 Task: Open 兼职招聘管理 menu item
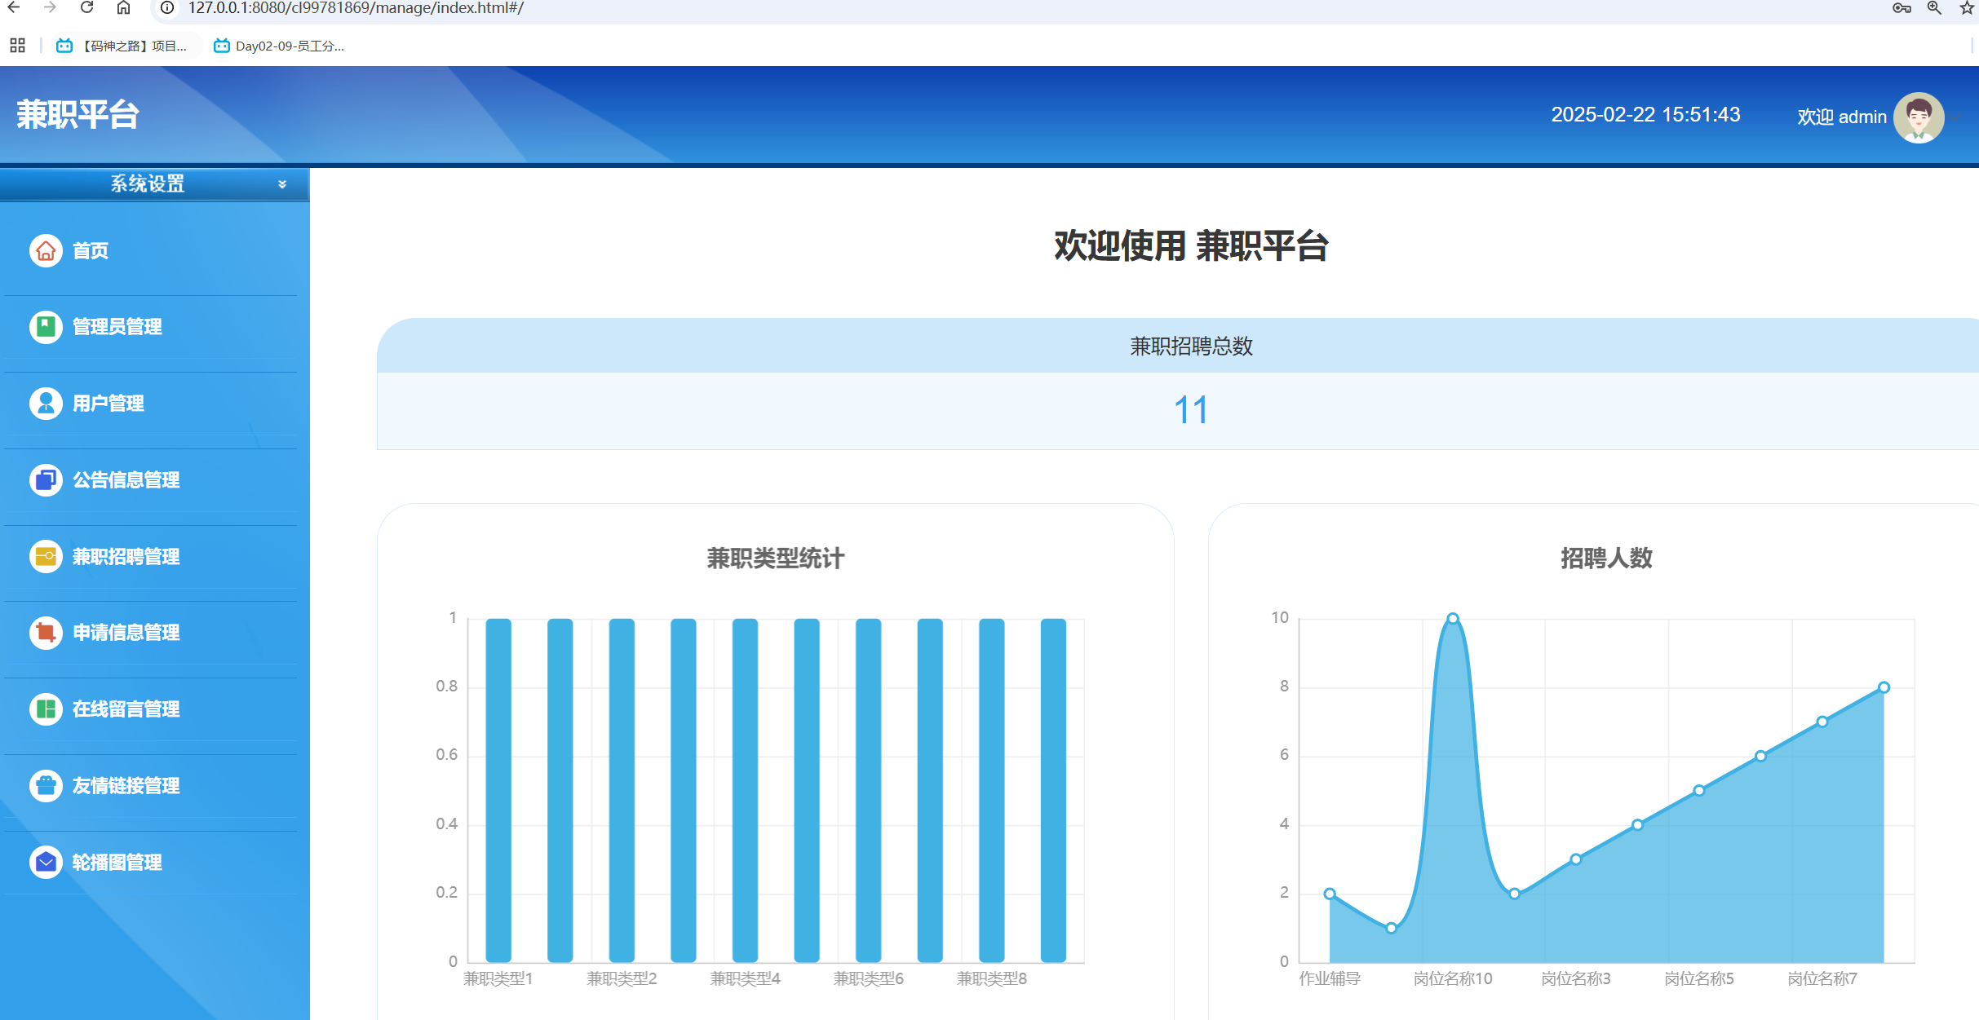click(126, 556)
